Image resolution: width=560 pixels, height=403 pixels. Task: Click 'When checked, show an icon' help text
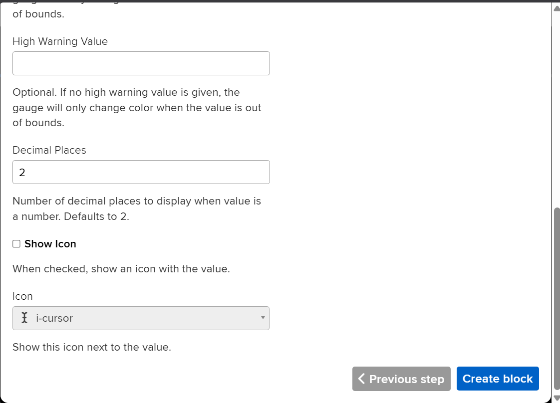pos(121,269)
